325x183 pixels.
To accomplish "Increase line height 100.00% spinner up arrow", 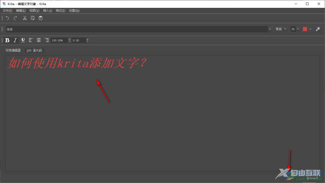I will [69, 39].
